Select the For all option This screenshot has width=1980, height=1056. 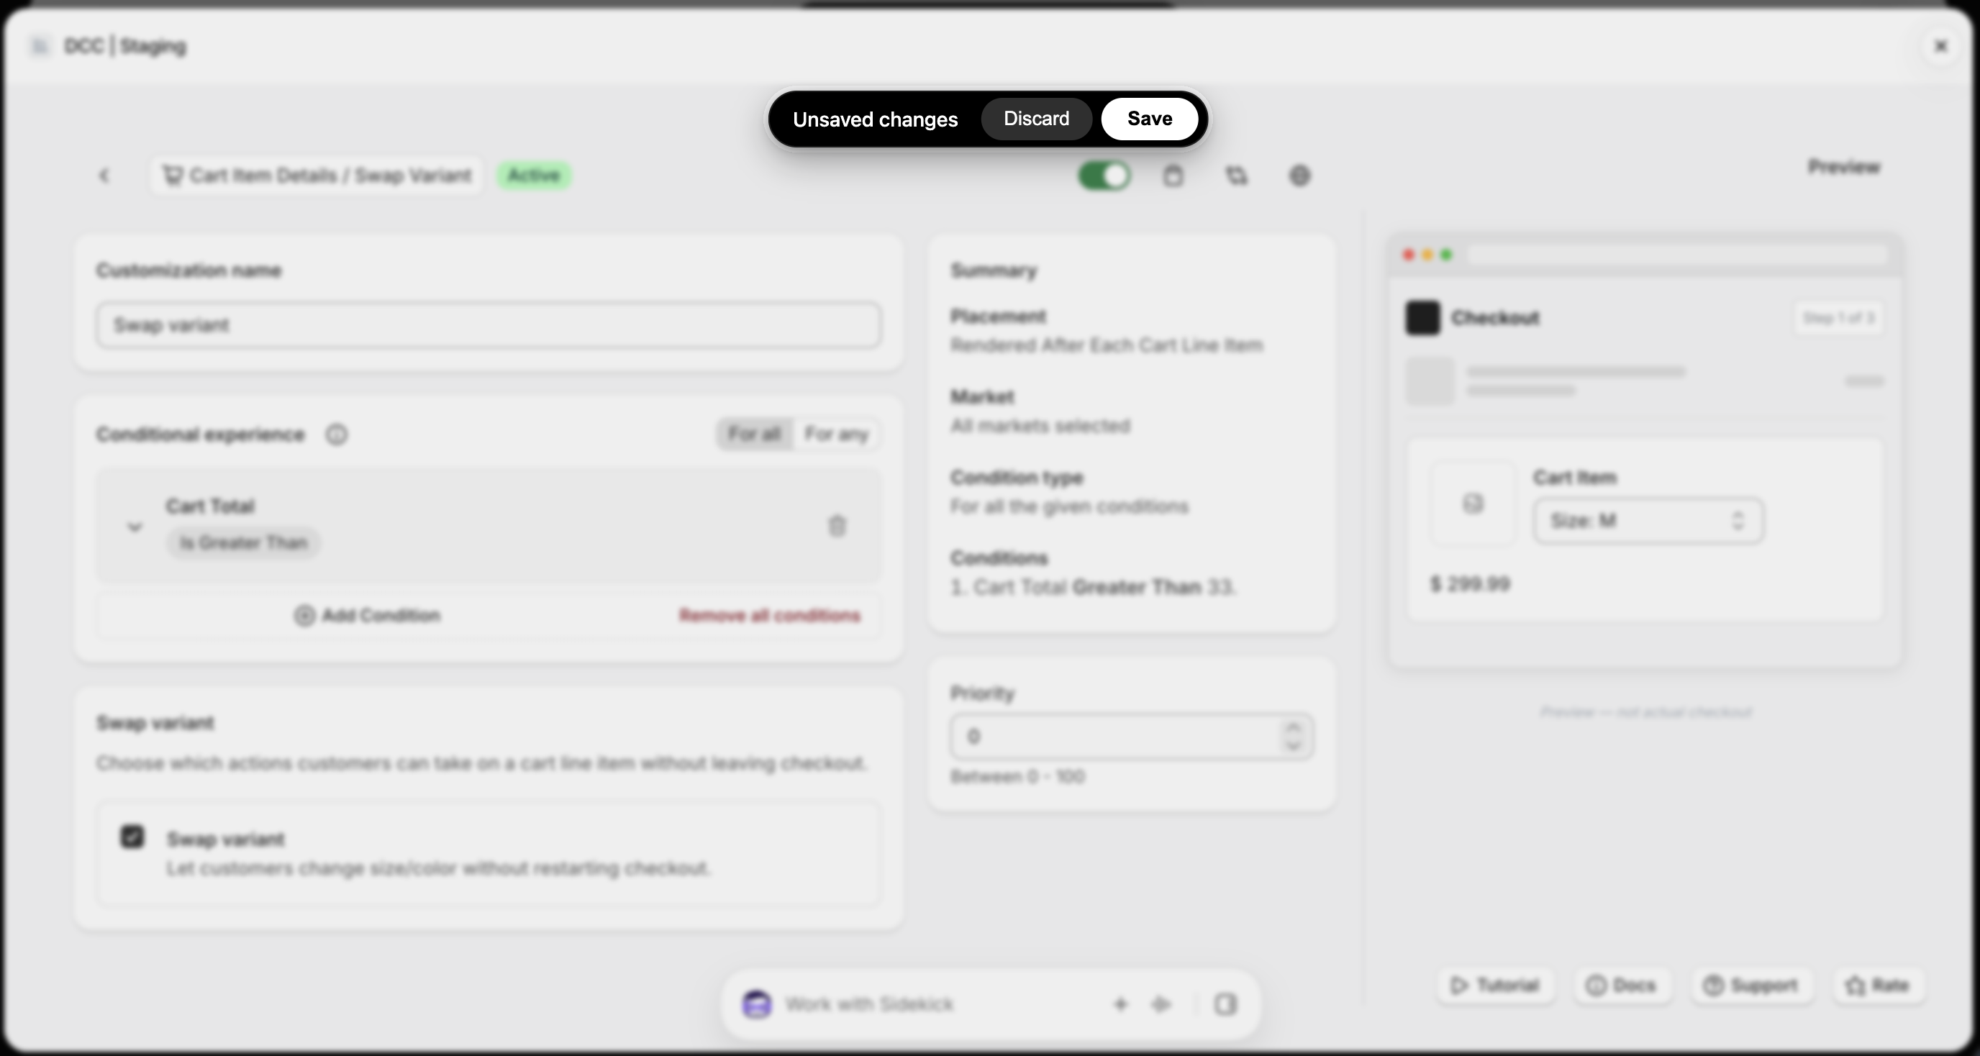754,434
